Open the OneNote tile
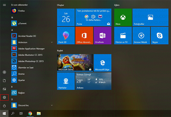The width and height of the screenshot is (171, 117). 103,36
